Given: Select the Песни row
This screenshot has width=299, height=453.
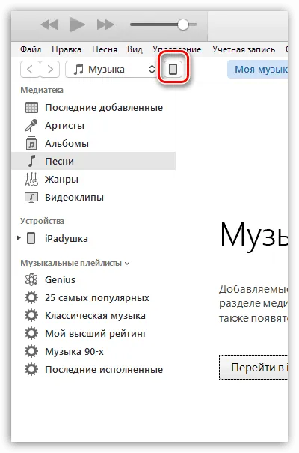Looking at the screenshot, I should click(93, 161).
